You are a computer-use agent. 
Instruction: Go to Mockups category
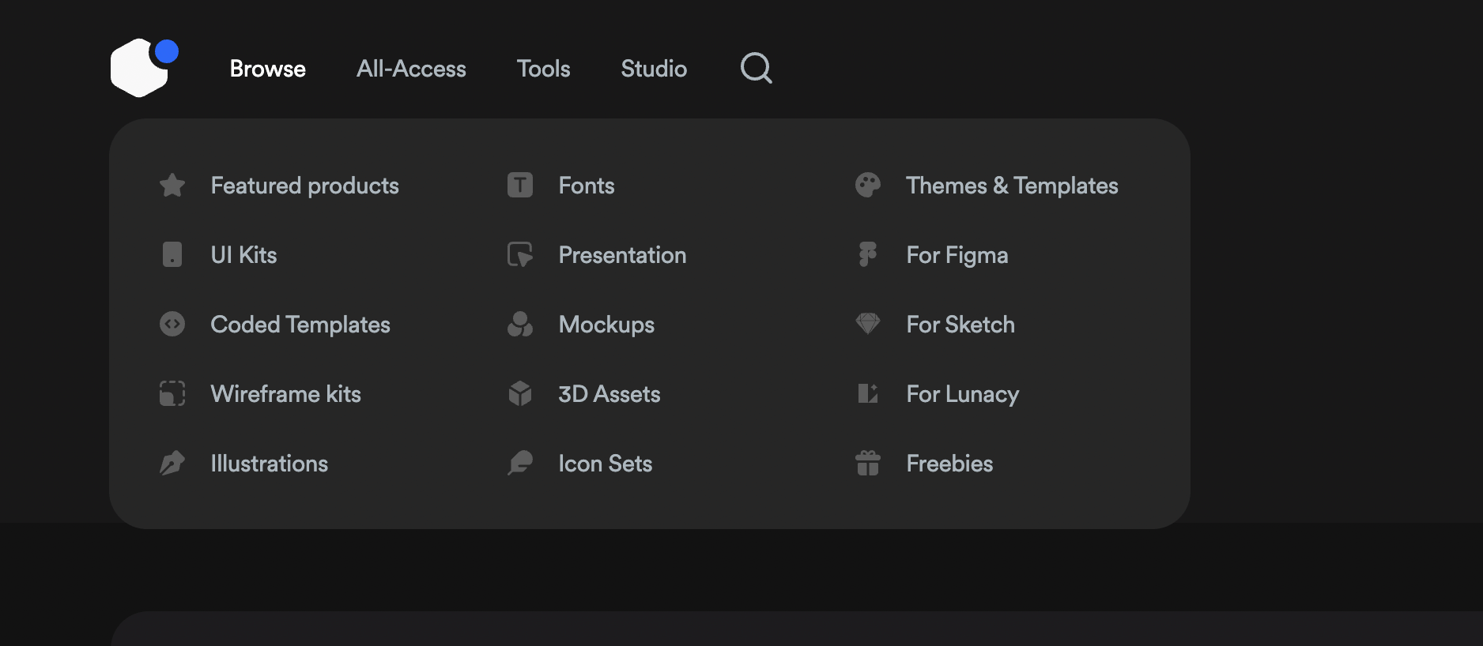pyautogui.click(x=606, y=325)
